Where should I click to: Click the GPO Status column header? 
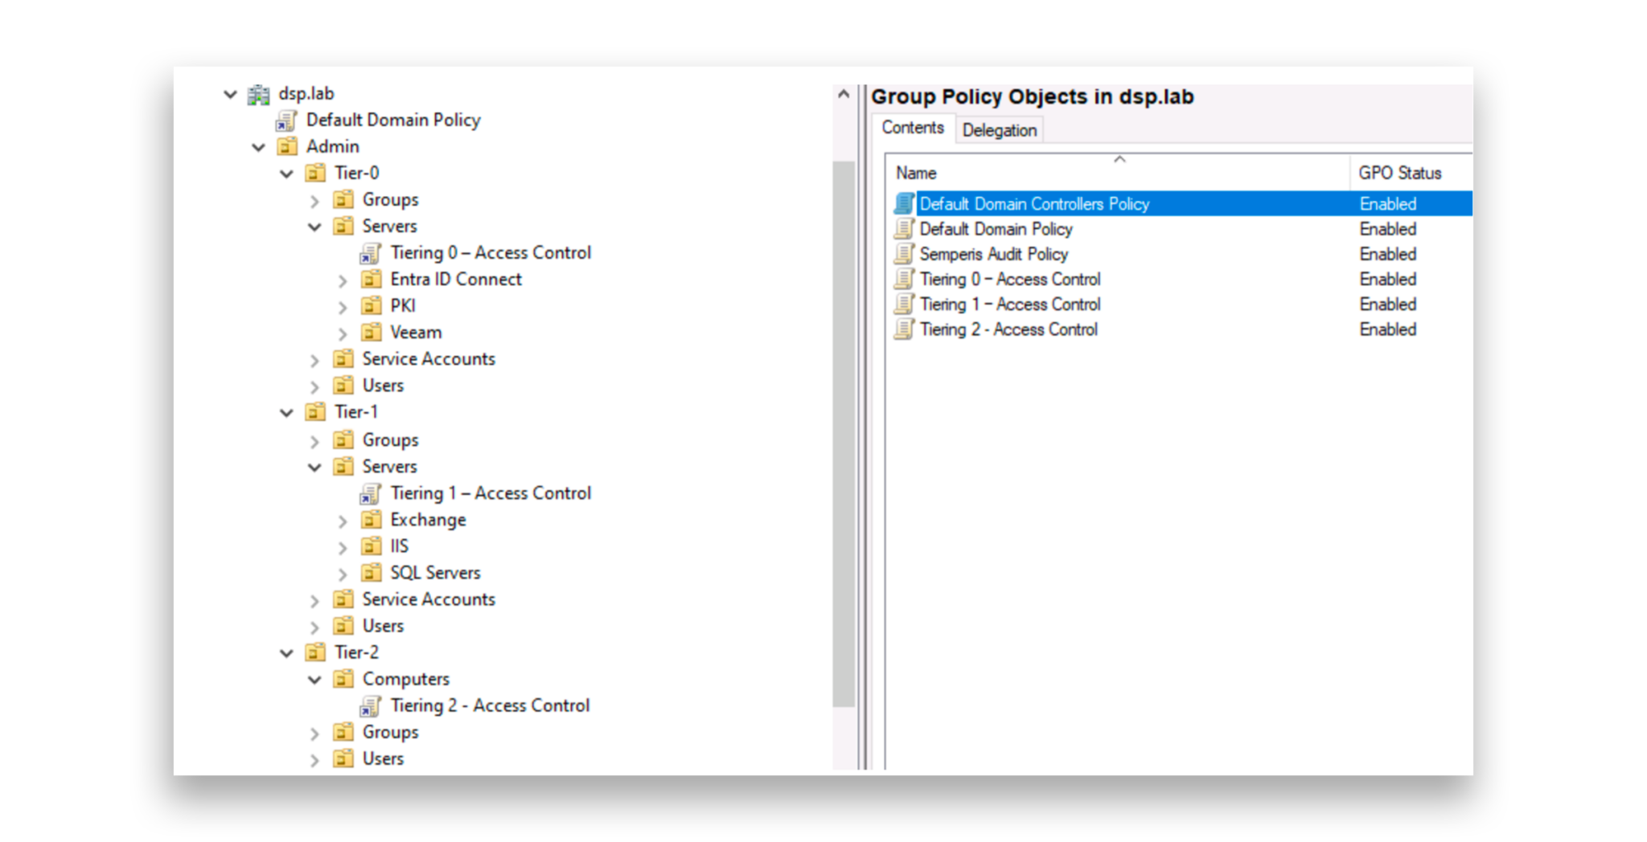coord(1399,172)
